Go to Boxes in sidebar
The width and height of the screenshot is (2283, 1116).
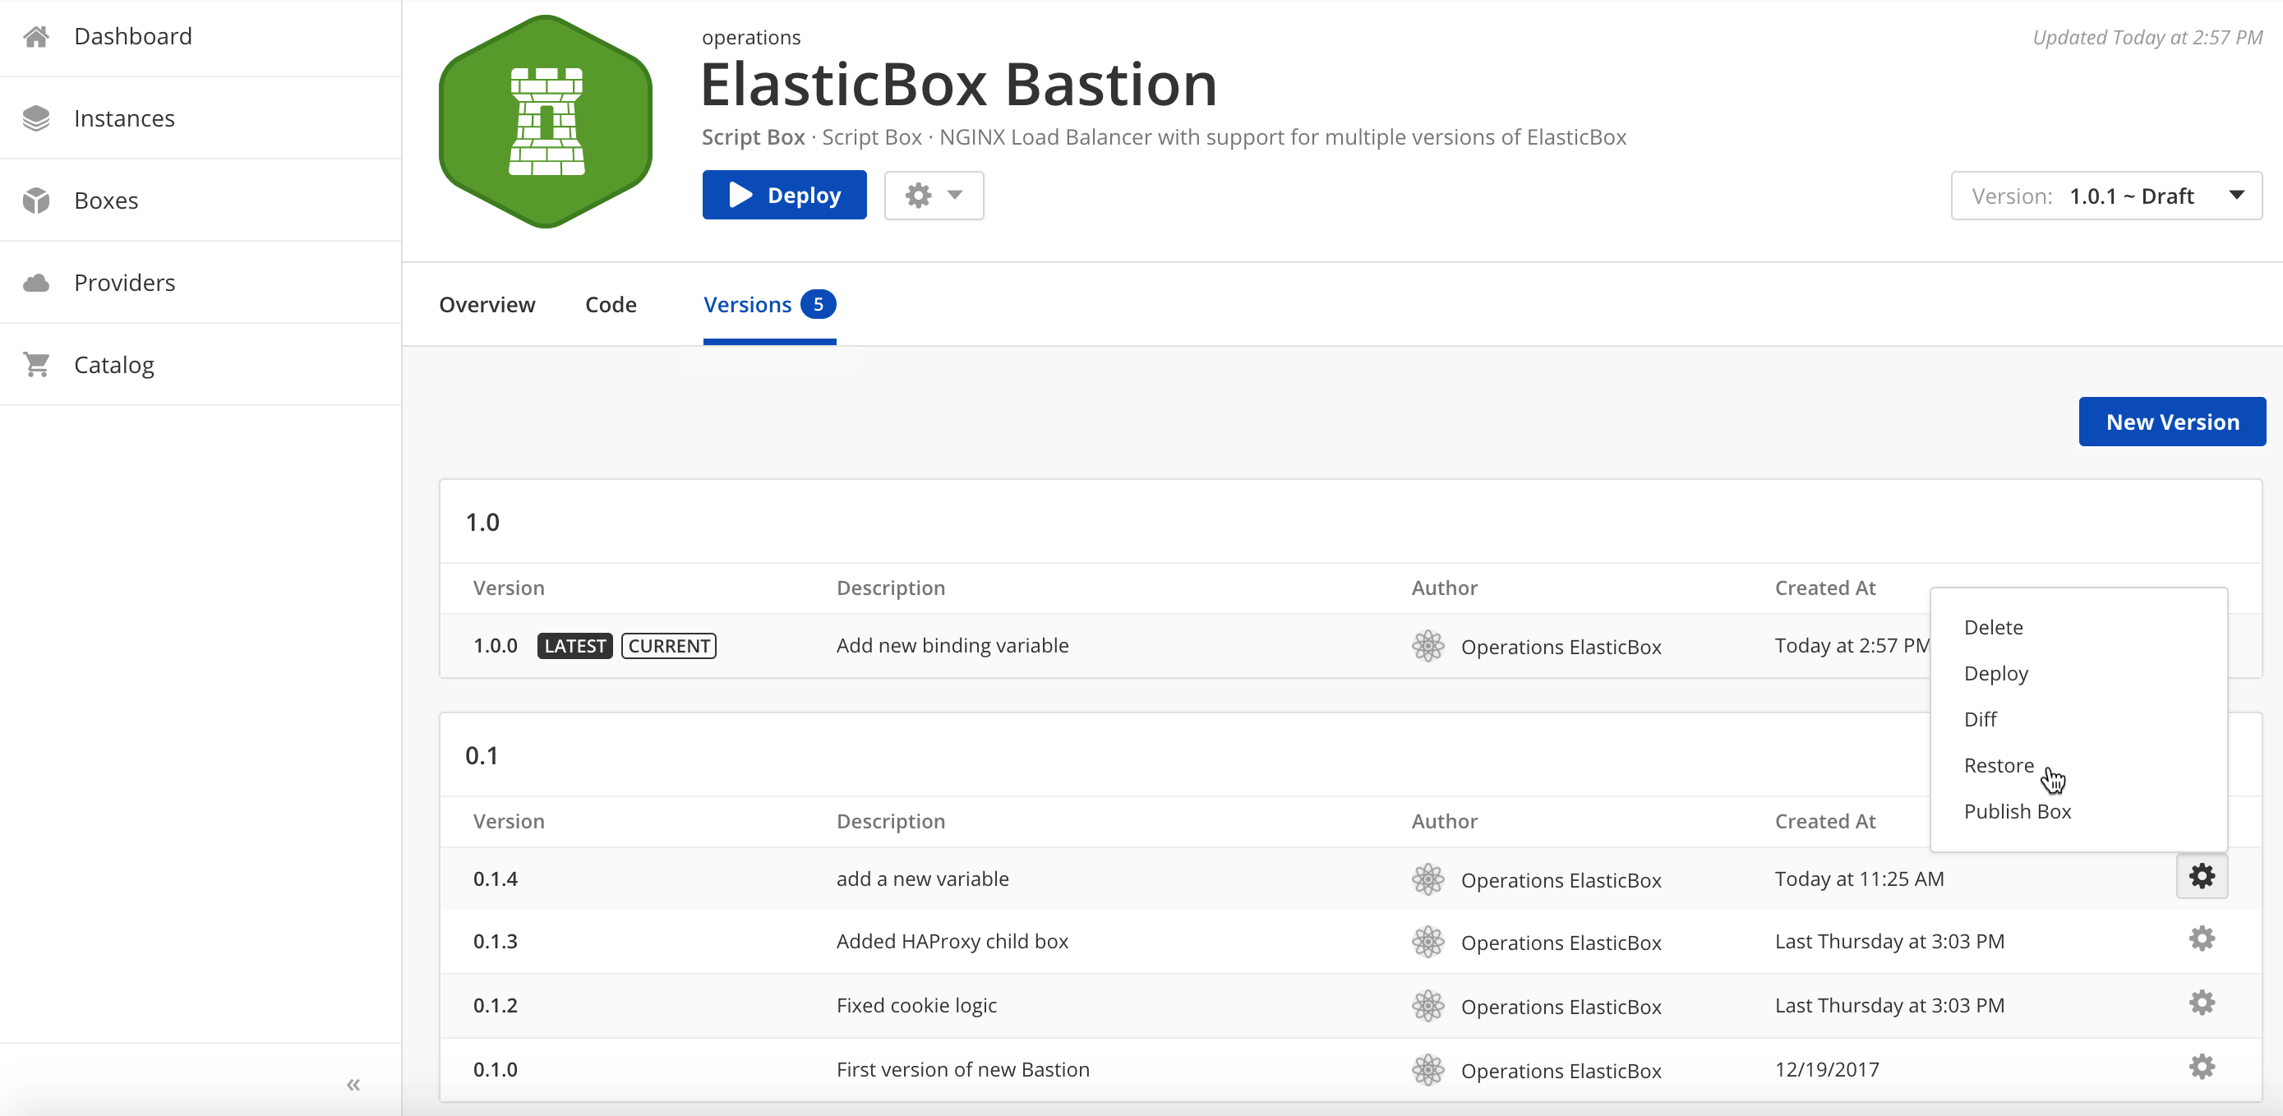pyautogui.click(x=106, y=201)
